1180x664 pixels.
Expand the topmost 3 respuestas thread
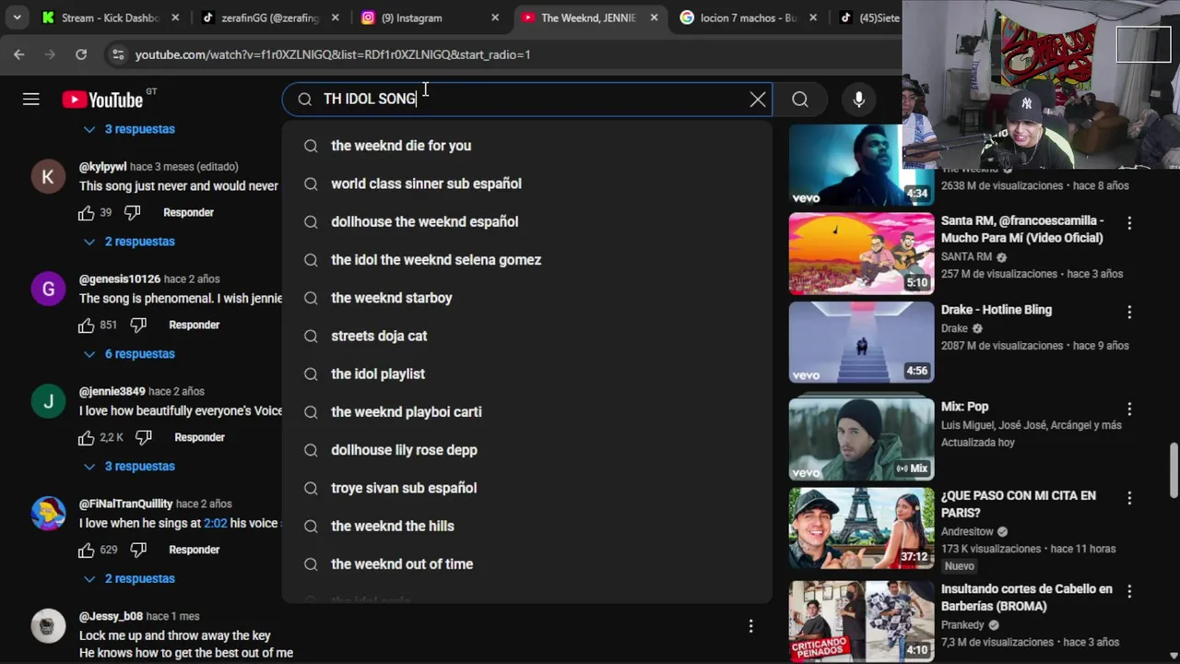click(129, 129)
